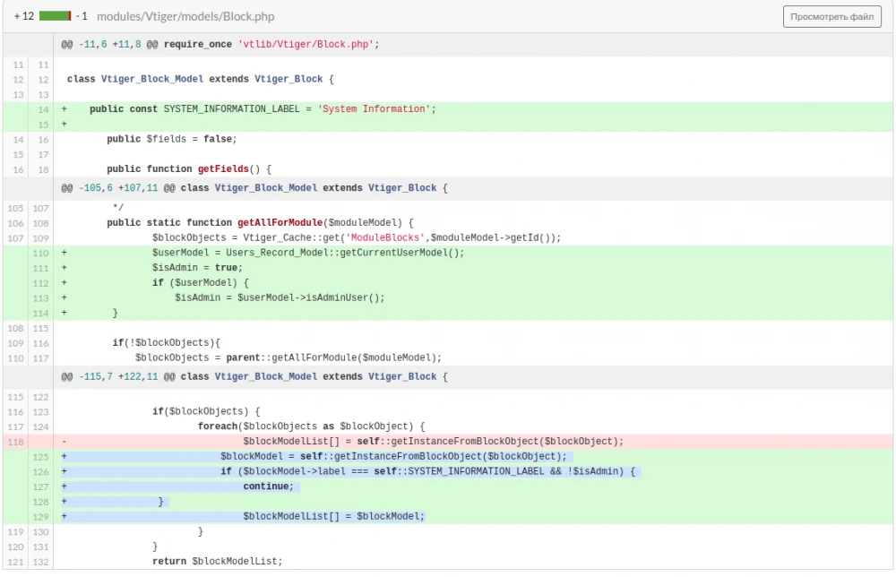Click the 'System Information' string literal
Viewport: 896px width, 577px height.
coord(375,109)
